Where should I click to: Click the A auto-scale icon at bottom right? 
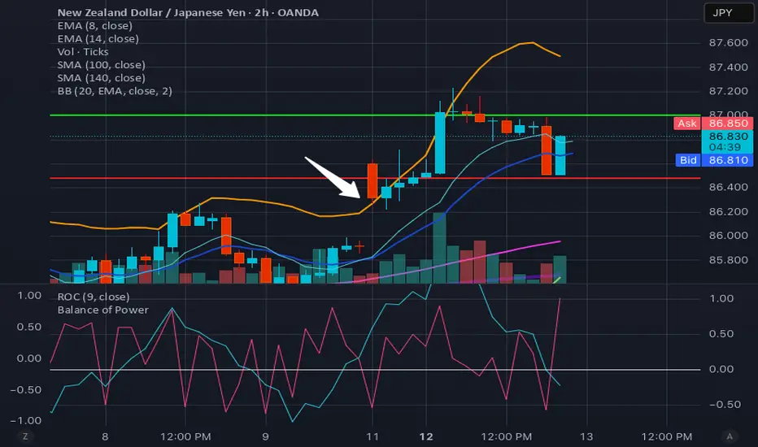click(x=730, y=437)
